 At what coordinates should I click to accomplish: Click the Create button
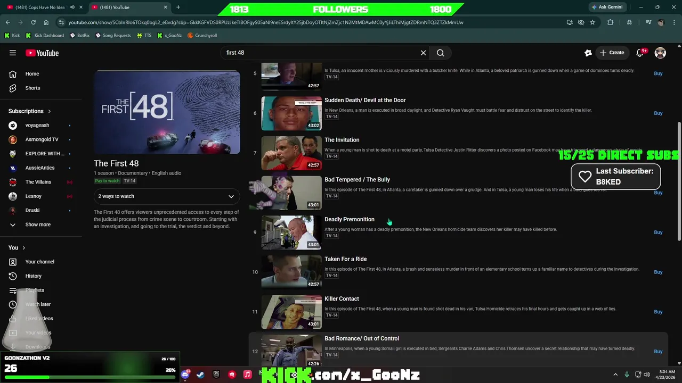612,53
